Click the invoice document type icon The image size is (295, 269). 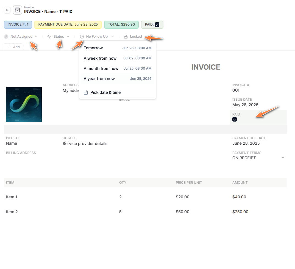pos(17,10)
